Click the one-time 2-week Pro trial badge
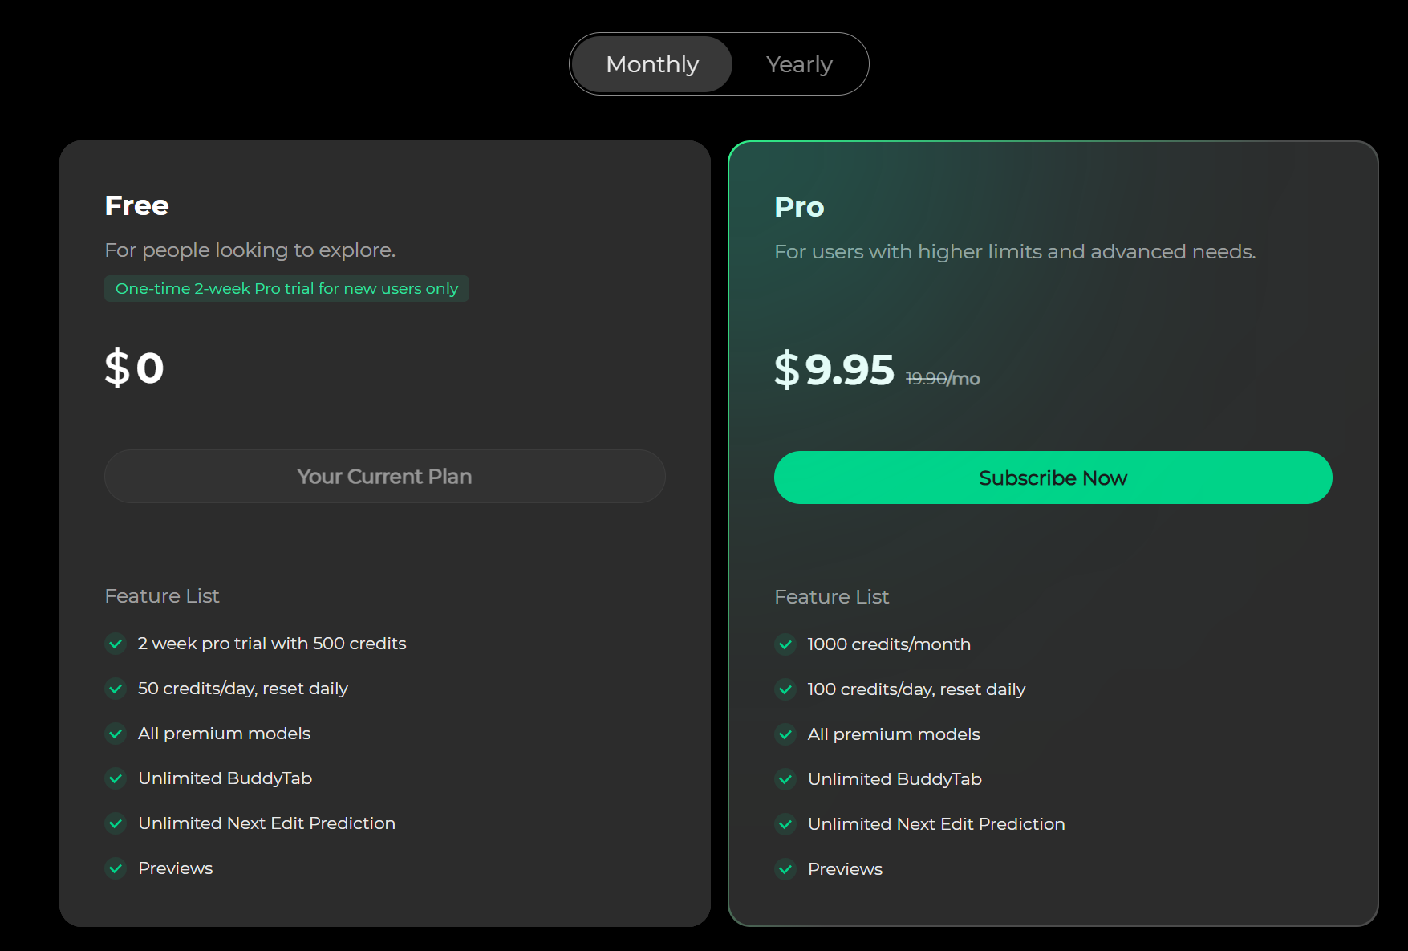The width and height of the screenshot is (1408, 951). coord(286,289)
